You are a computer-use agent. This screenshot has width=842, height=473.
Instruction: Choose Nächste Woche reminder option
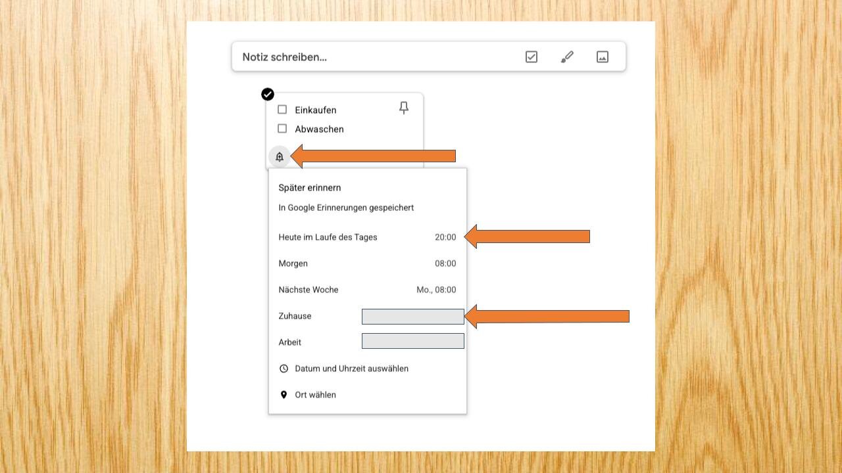click(367, 290)
